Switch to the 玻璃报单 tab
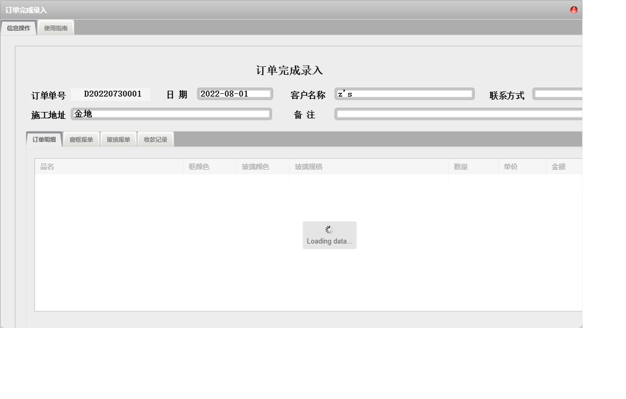This screenshot has width=626, height=399. click(118, 139)
